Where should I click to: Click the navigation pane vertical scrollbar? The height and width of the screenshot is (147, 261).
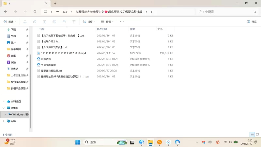(31, 91)
